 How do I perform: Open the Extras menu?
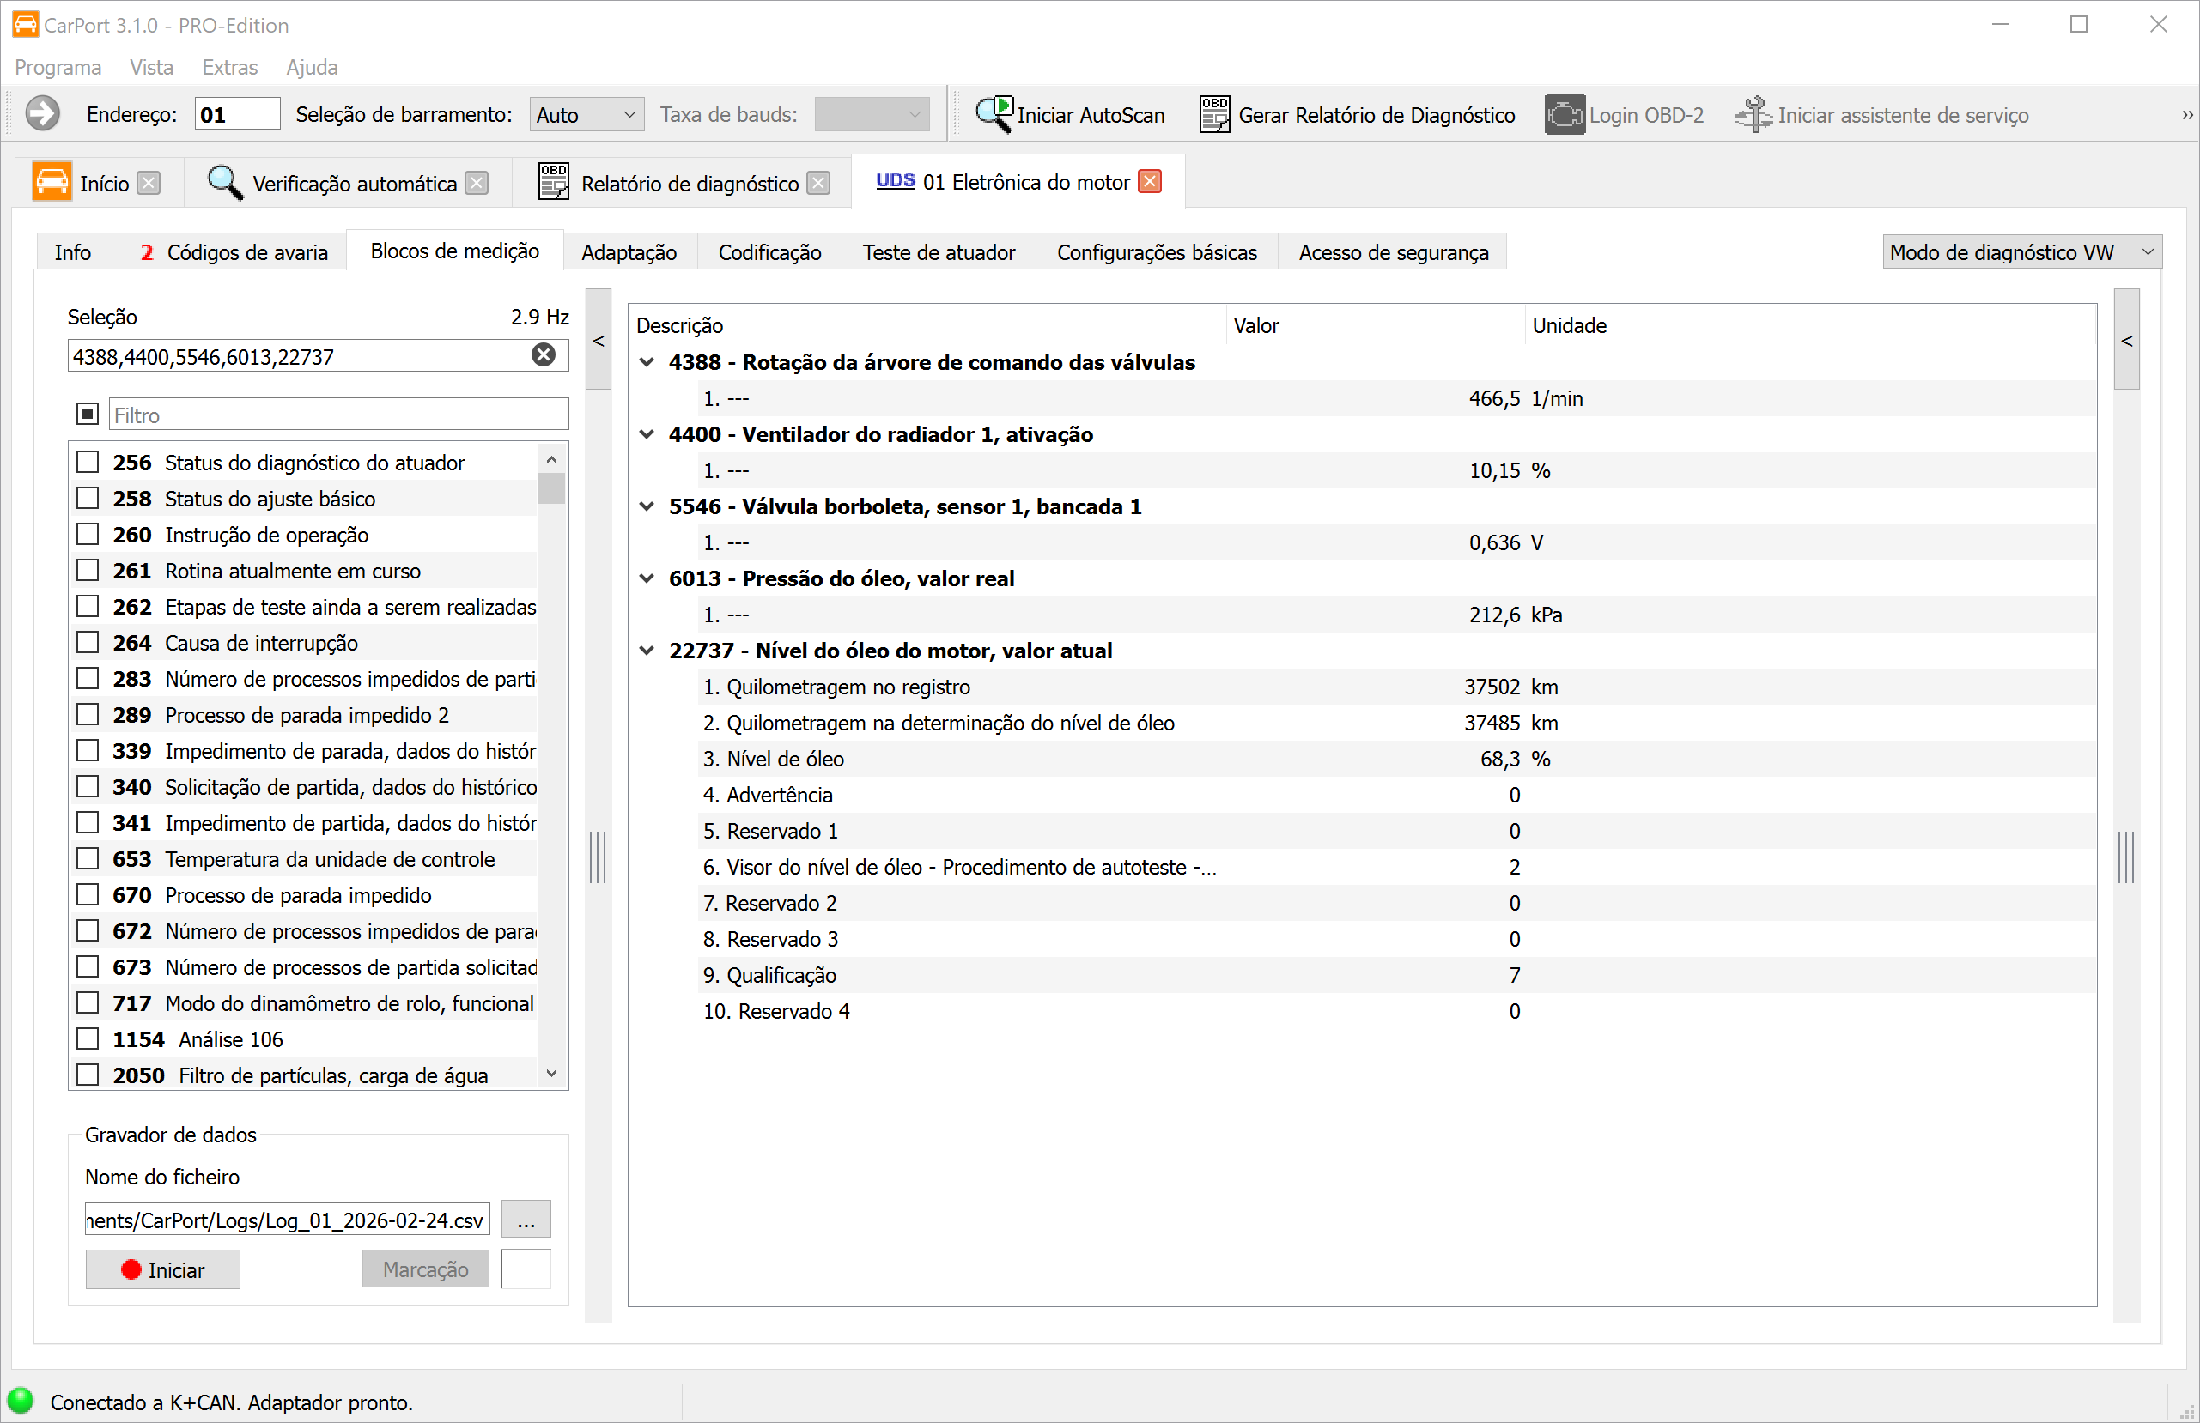point(229,68)
